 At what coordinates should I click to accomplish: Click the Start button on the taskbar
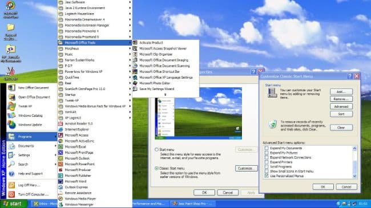14,203
